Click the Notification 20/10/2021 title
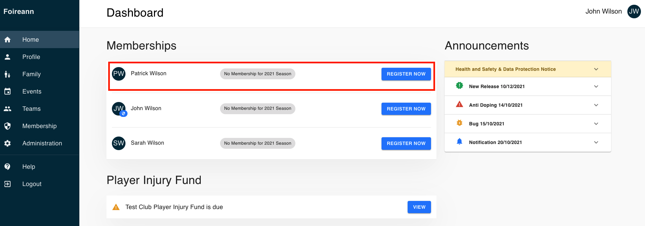 [495, 142]
